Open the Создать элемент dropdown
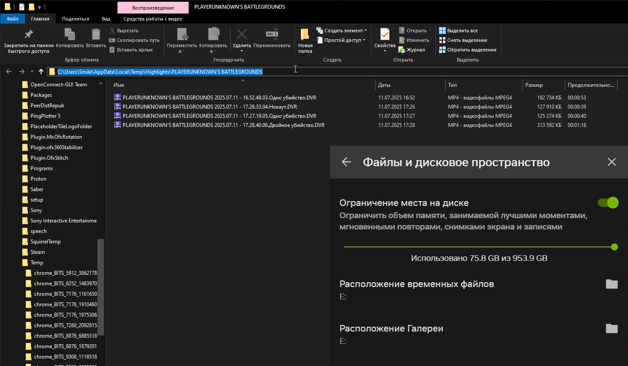The height and width of the screenshot is (366, 628). pyautogui.click(x=342, y=31)
